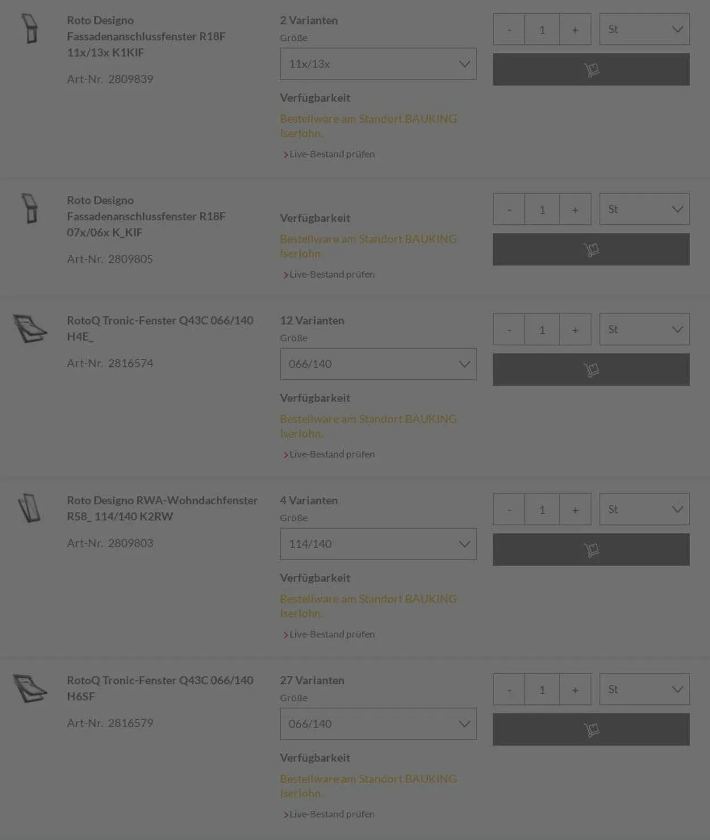Add Roto Designo R18F 11x/13x to cart

click(x=591, y=69)
